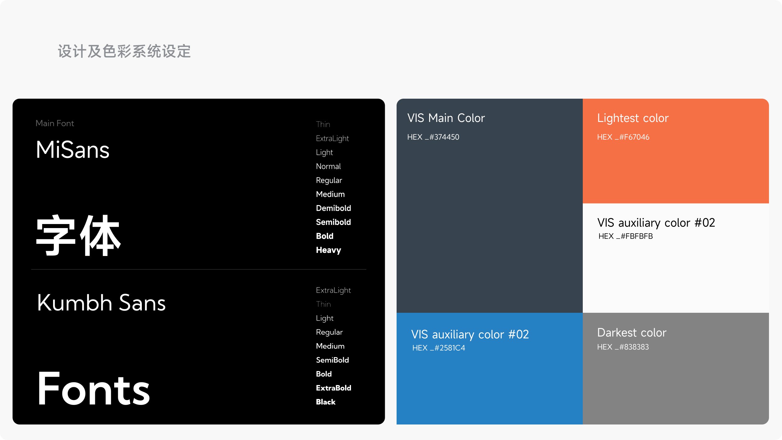Select the gray Darkest color swatch
The width and height of the screenshot is (782, 440).
[676, 388]
